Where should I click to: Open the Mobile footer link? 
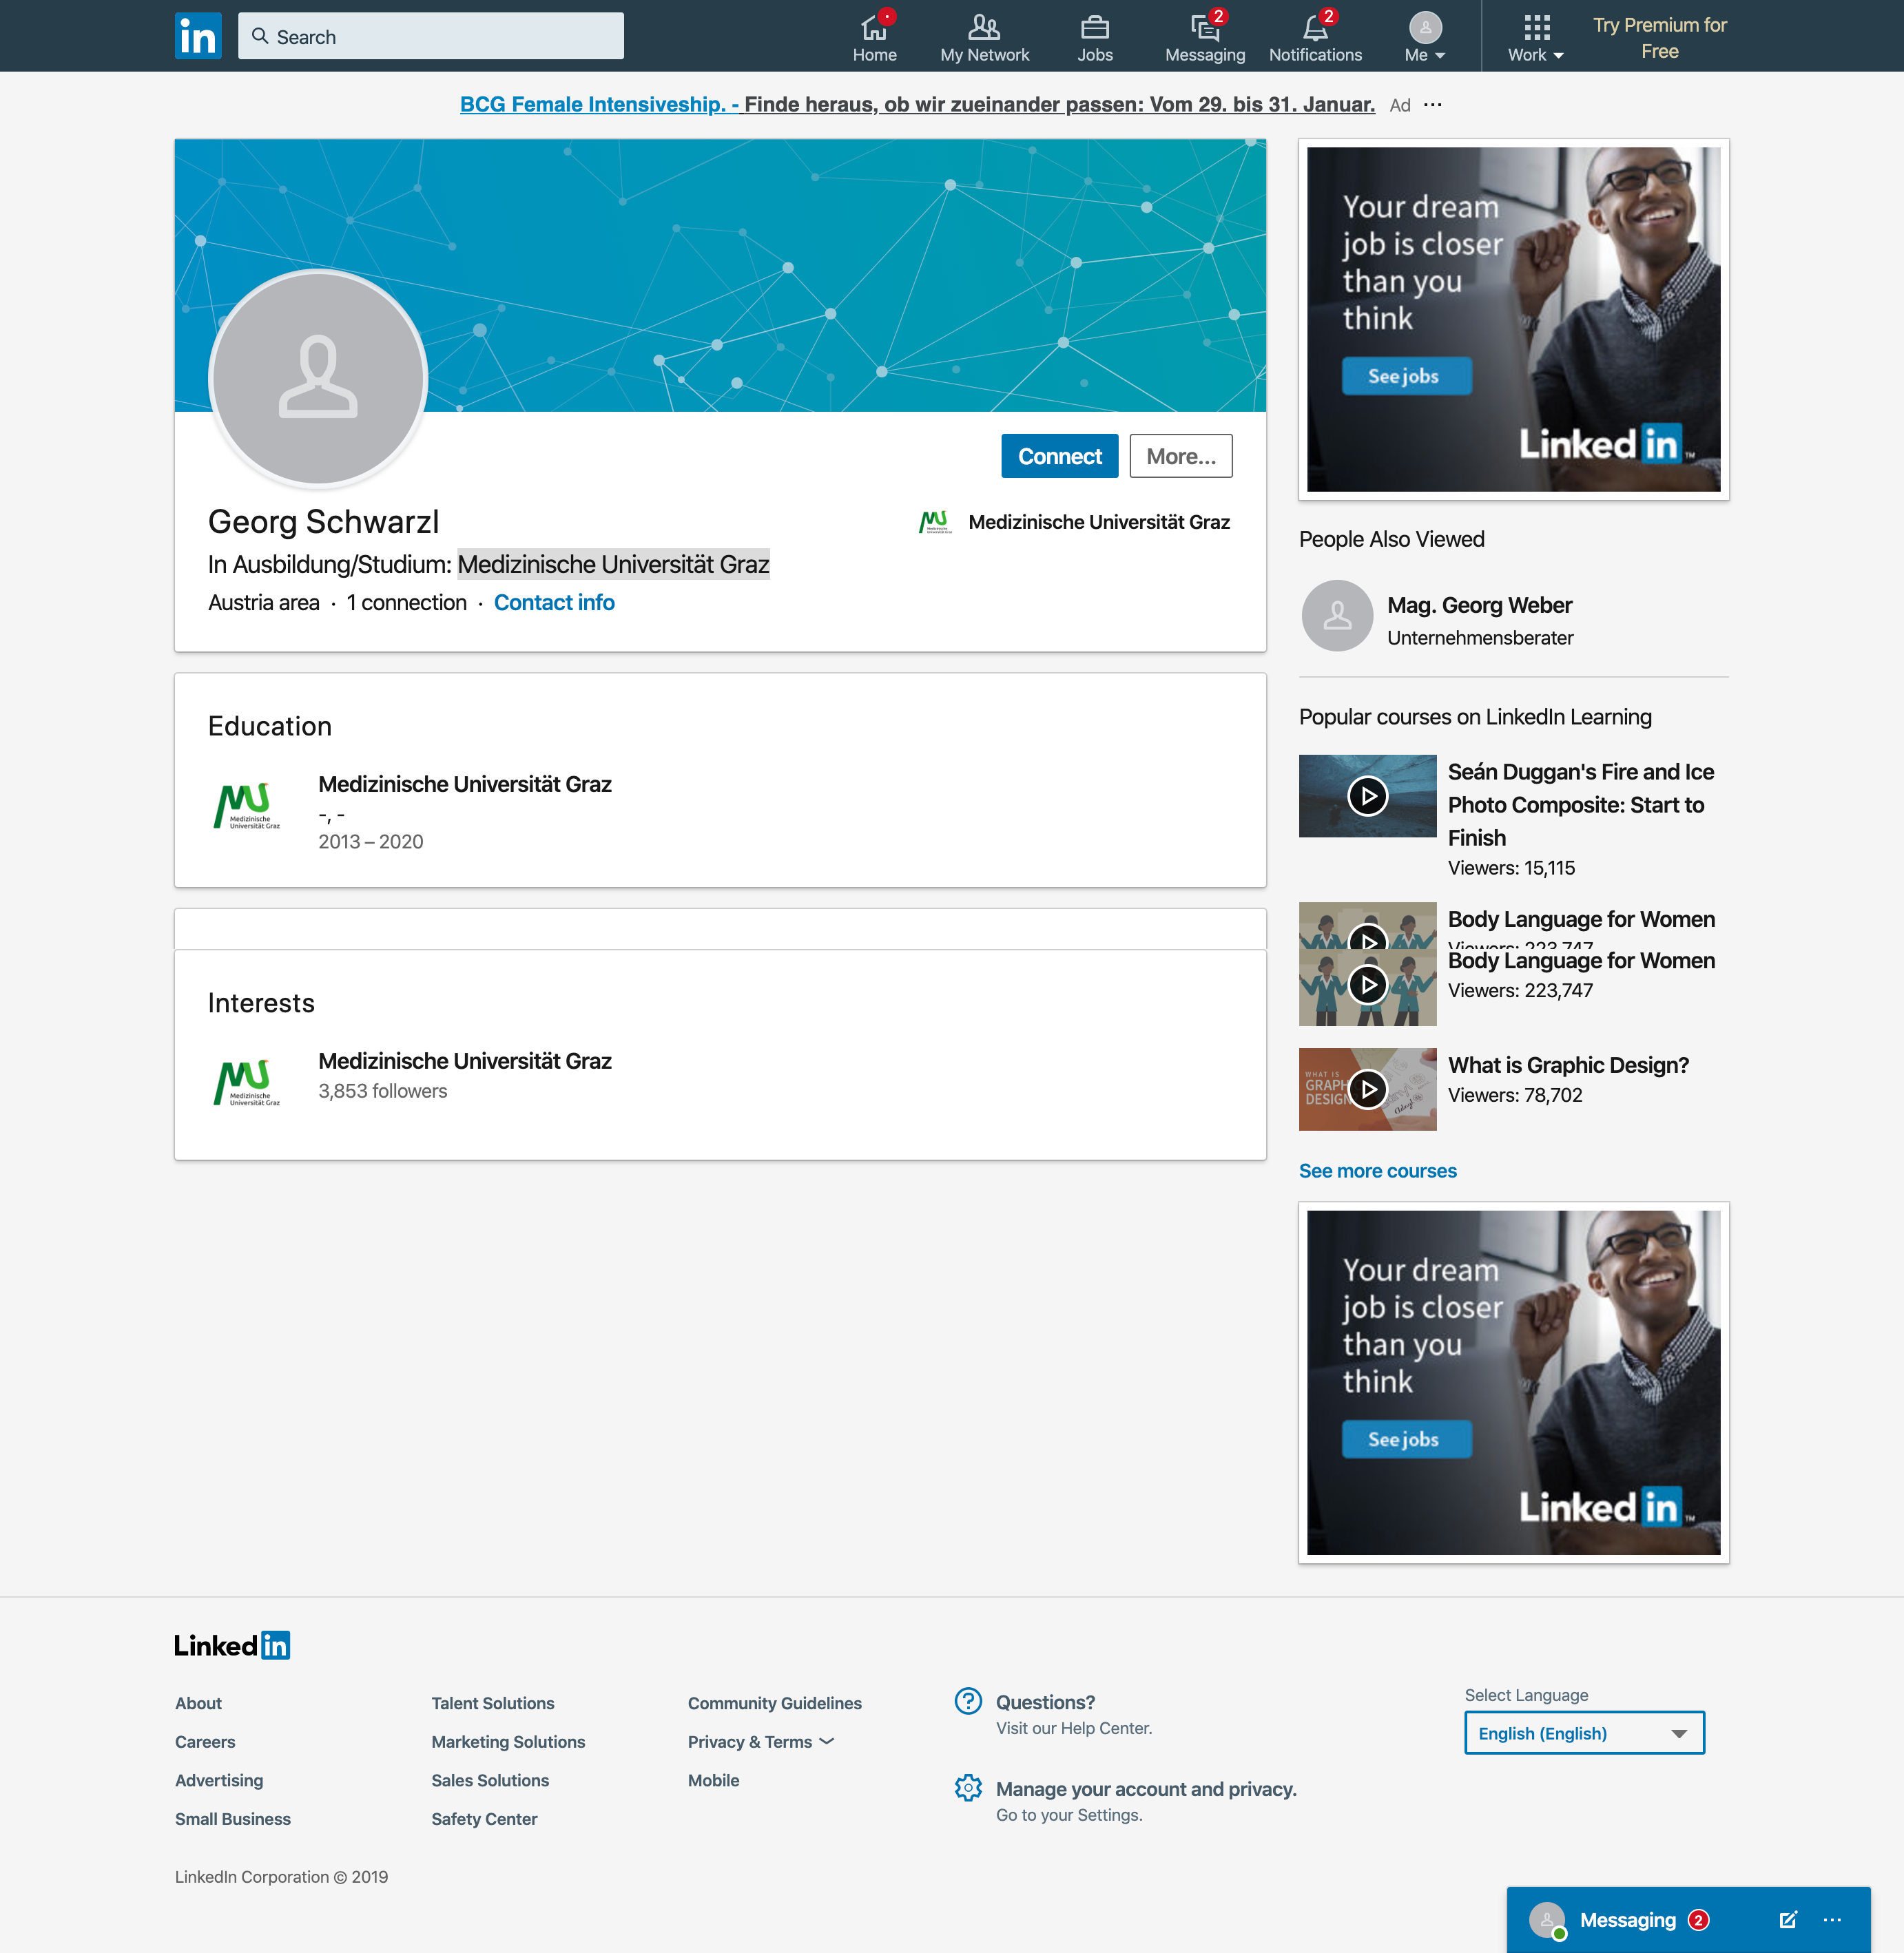tap(714, 1781)
